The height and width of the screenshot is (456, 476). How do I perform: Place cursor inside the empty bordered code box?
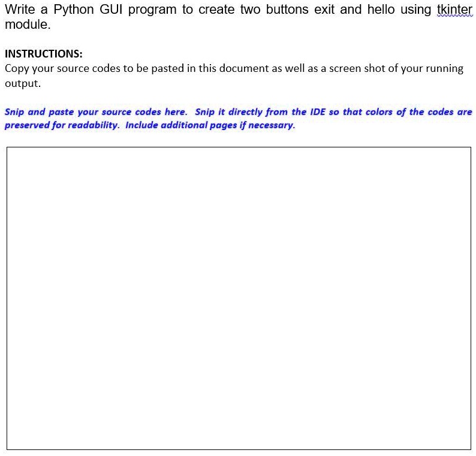tap(239, 298)
